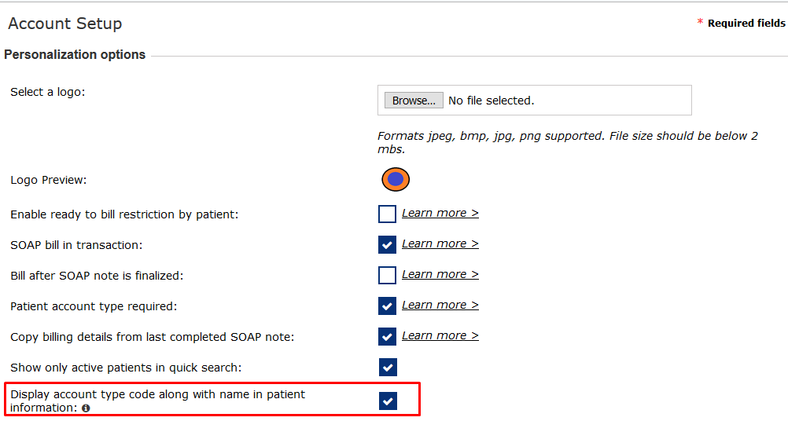This screenshot has height=421, width=788.
Task: Uncheck Show only active patients in quick search
Action: pos(388,367)
